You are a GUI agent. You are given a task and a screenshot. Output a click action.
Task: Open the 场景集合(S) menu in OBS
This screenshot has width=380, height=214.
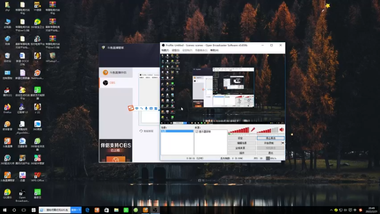201,50
